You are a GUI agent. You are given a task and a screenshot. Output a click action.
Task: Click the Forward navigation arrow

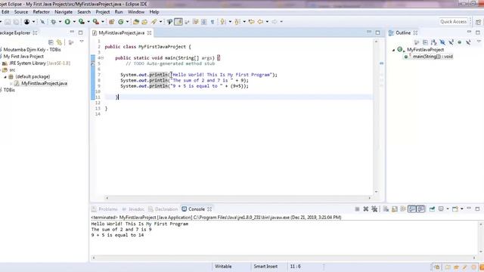(x=274, y=22)
